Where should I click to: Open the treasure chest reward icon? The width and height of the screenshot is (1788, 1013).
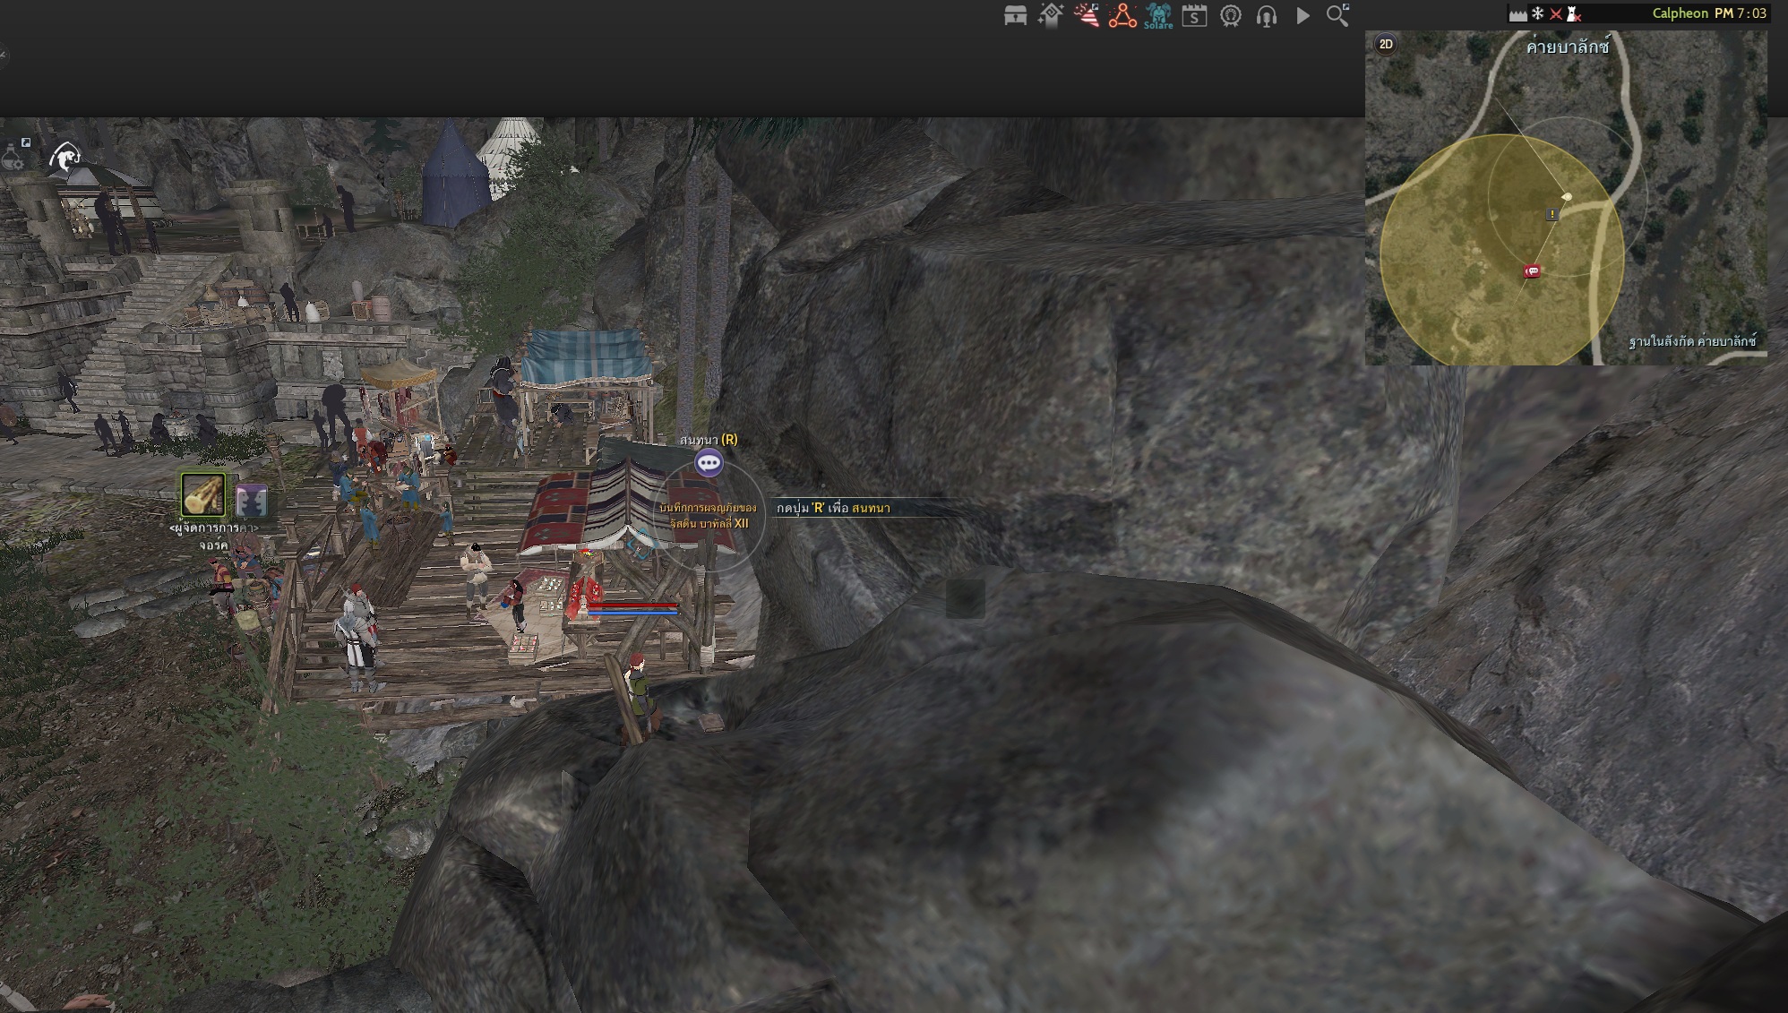tap(1015, 16)
